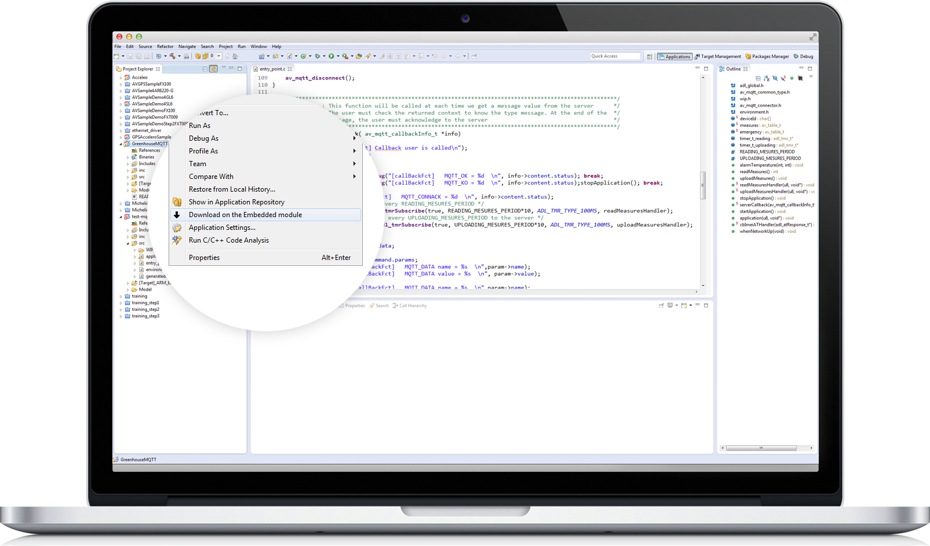Open the Packages Manager perspective
Screen dimensions: 930x546
[767, 57]
